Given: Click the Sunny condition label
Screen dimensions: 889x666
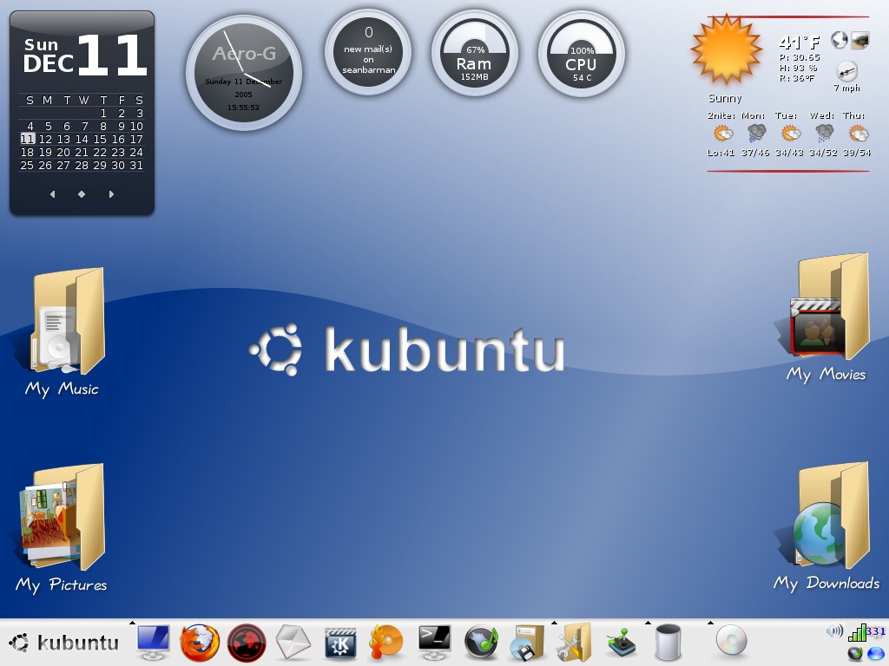Looking at the screenshot, I should pos(725,99).
